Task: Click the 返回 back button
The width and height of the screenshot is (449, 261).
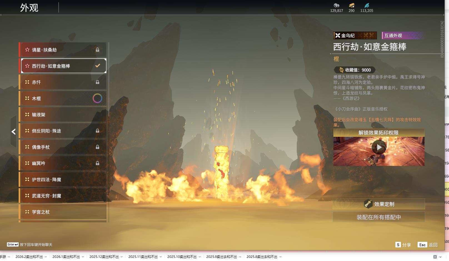Action: click(x=428, y=245)
